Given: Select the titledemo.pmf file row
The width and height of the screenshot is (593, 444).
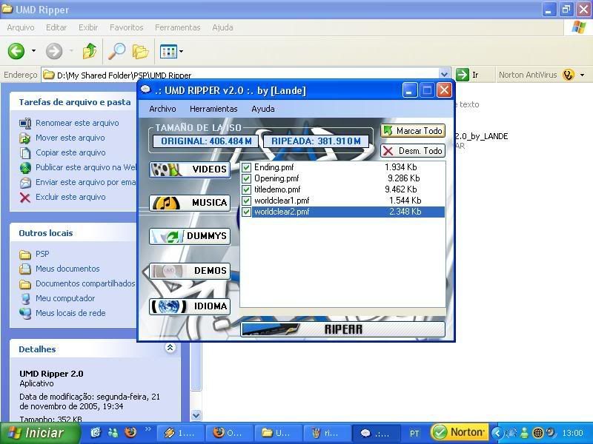Looking at the screenshot, I should pyautogui.click(x=342, y=189).
